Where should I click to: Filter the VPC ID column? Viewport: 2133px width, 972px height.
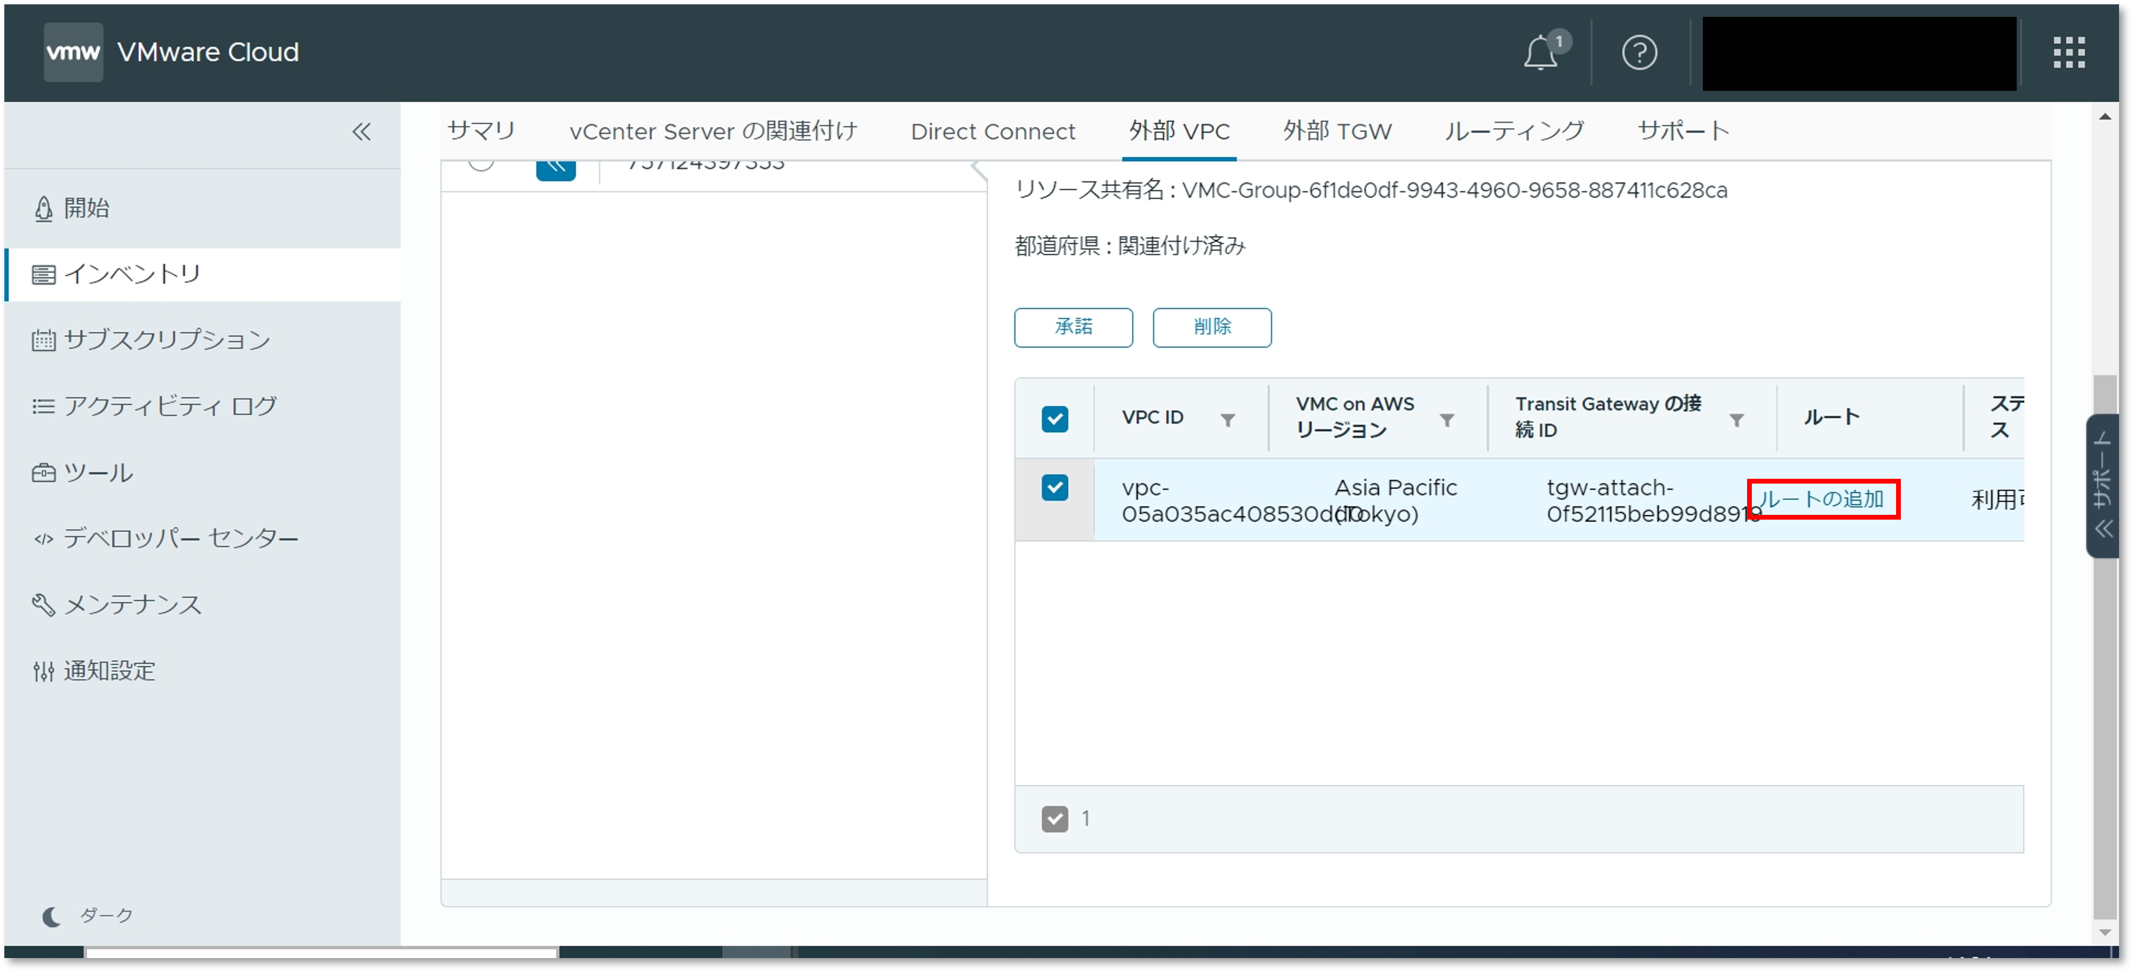(1228, 421)
